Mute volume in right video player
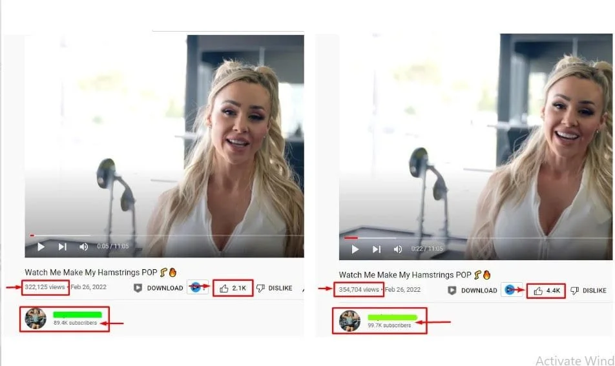 click(398, 249)
